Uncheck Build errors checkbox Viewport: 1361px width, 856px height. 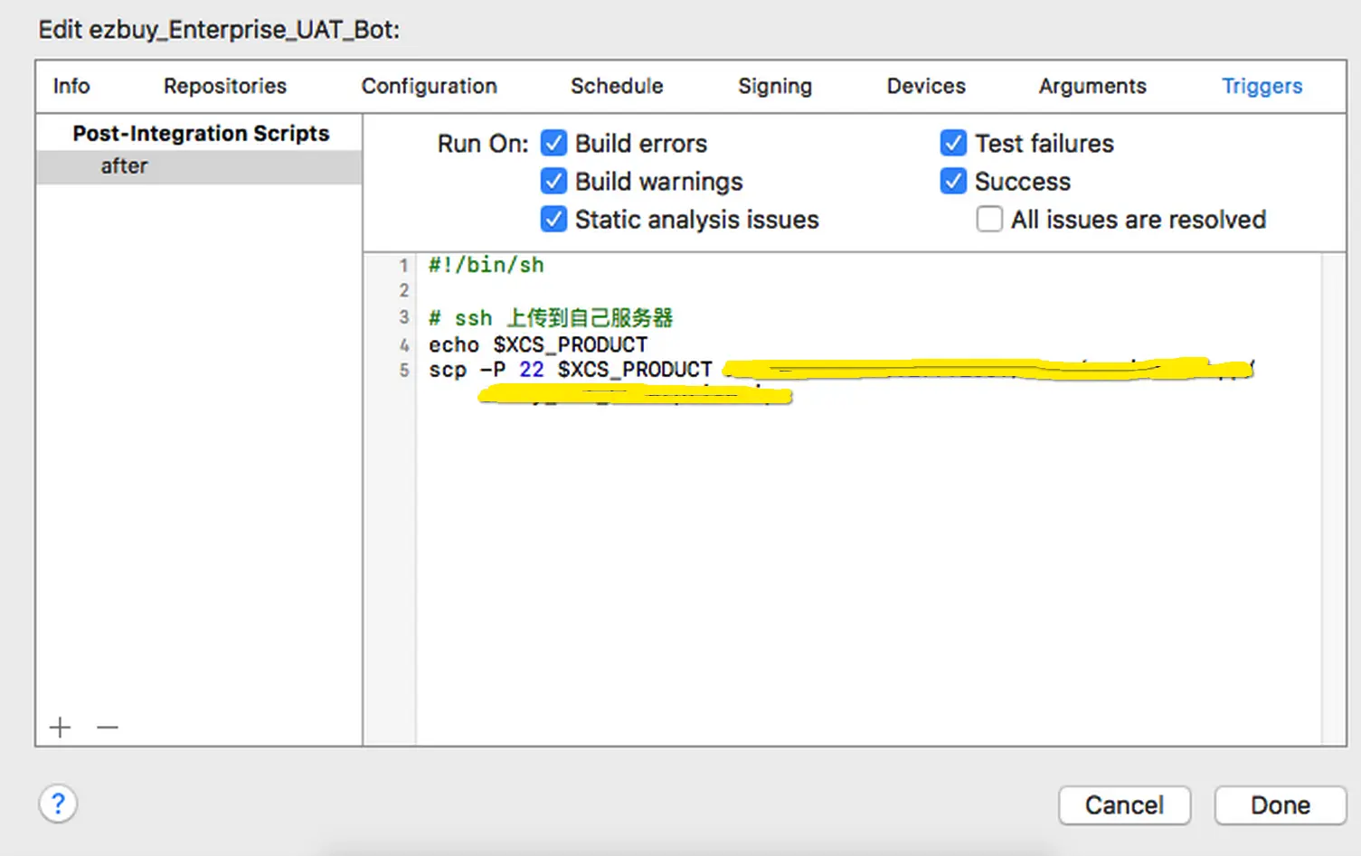[x=553, y=143]
